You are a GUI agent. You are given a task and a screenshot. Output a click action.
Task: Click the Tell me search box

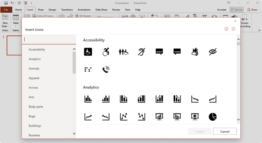(237, 10)
